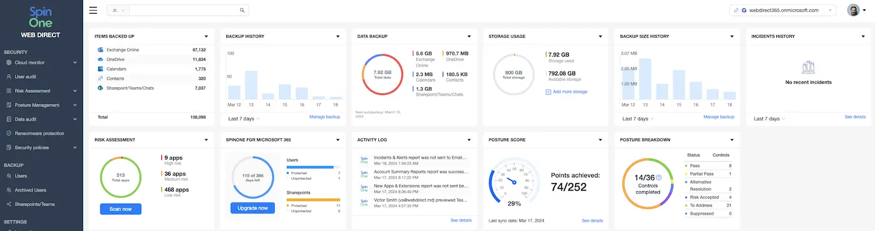
Task: Click the OneDrive cloud icon
Action: (x=100, y=59)
